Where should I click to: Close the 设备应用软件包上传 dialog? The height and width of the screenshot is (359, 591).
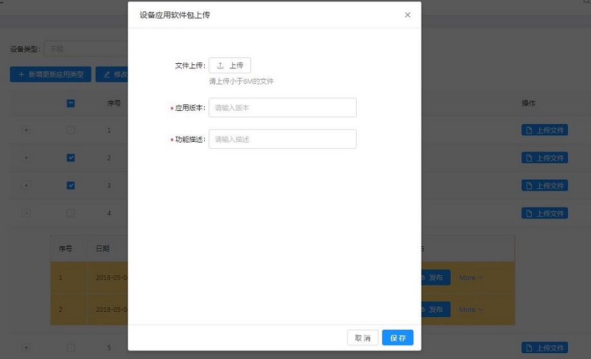(x=408, y=15)
